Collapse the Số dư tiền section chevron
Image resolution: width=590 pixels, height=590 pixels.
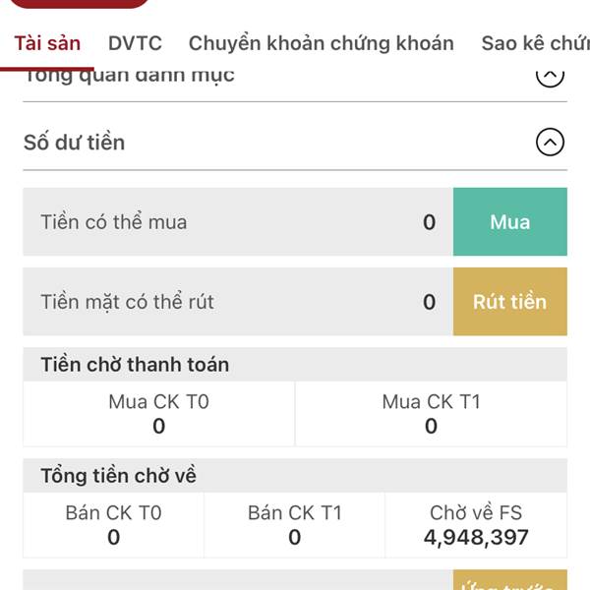(x=550, y=143)
